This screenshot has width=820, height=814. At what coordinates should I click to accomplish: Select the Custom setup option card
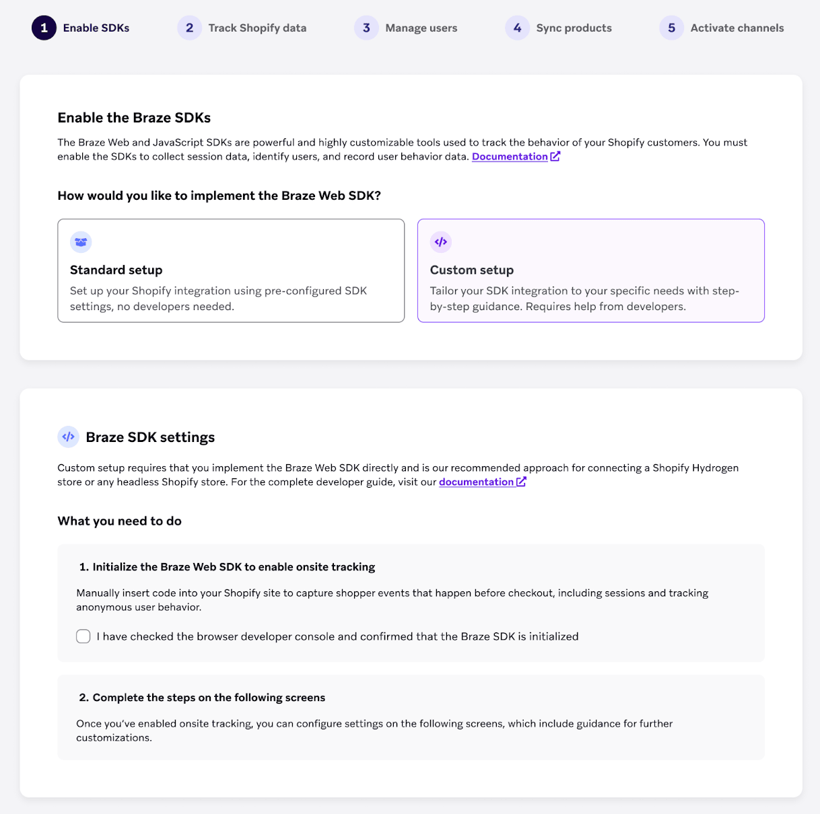click(590, 270)
